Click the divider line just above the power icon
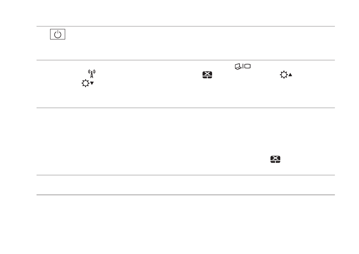 [186, 26]
